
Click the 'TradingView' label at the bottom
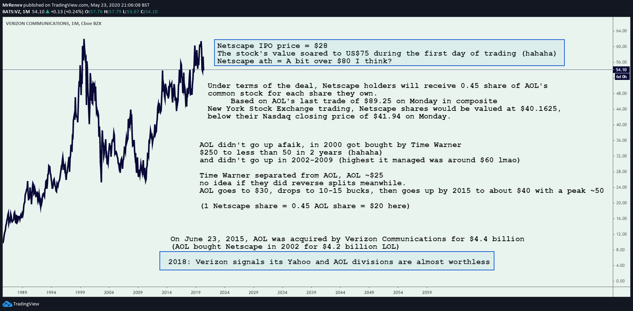pos(26,304)
